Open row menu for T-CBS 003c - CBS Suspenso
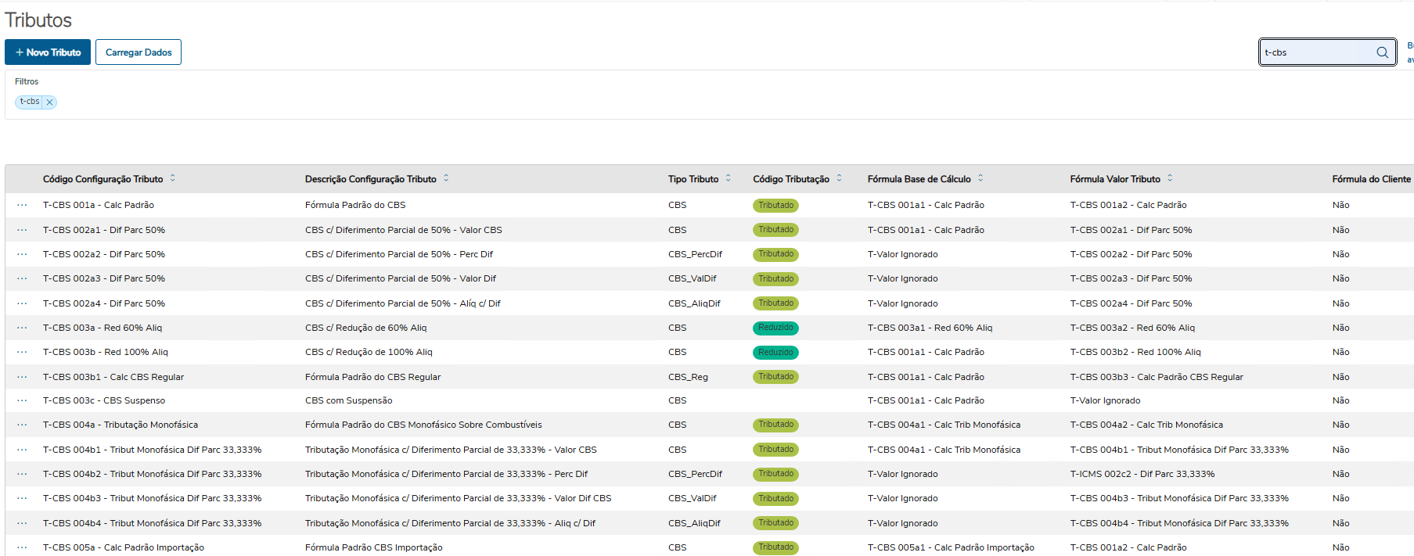Screen dimensions: 1414x556 22,400
